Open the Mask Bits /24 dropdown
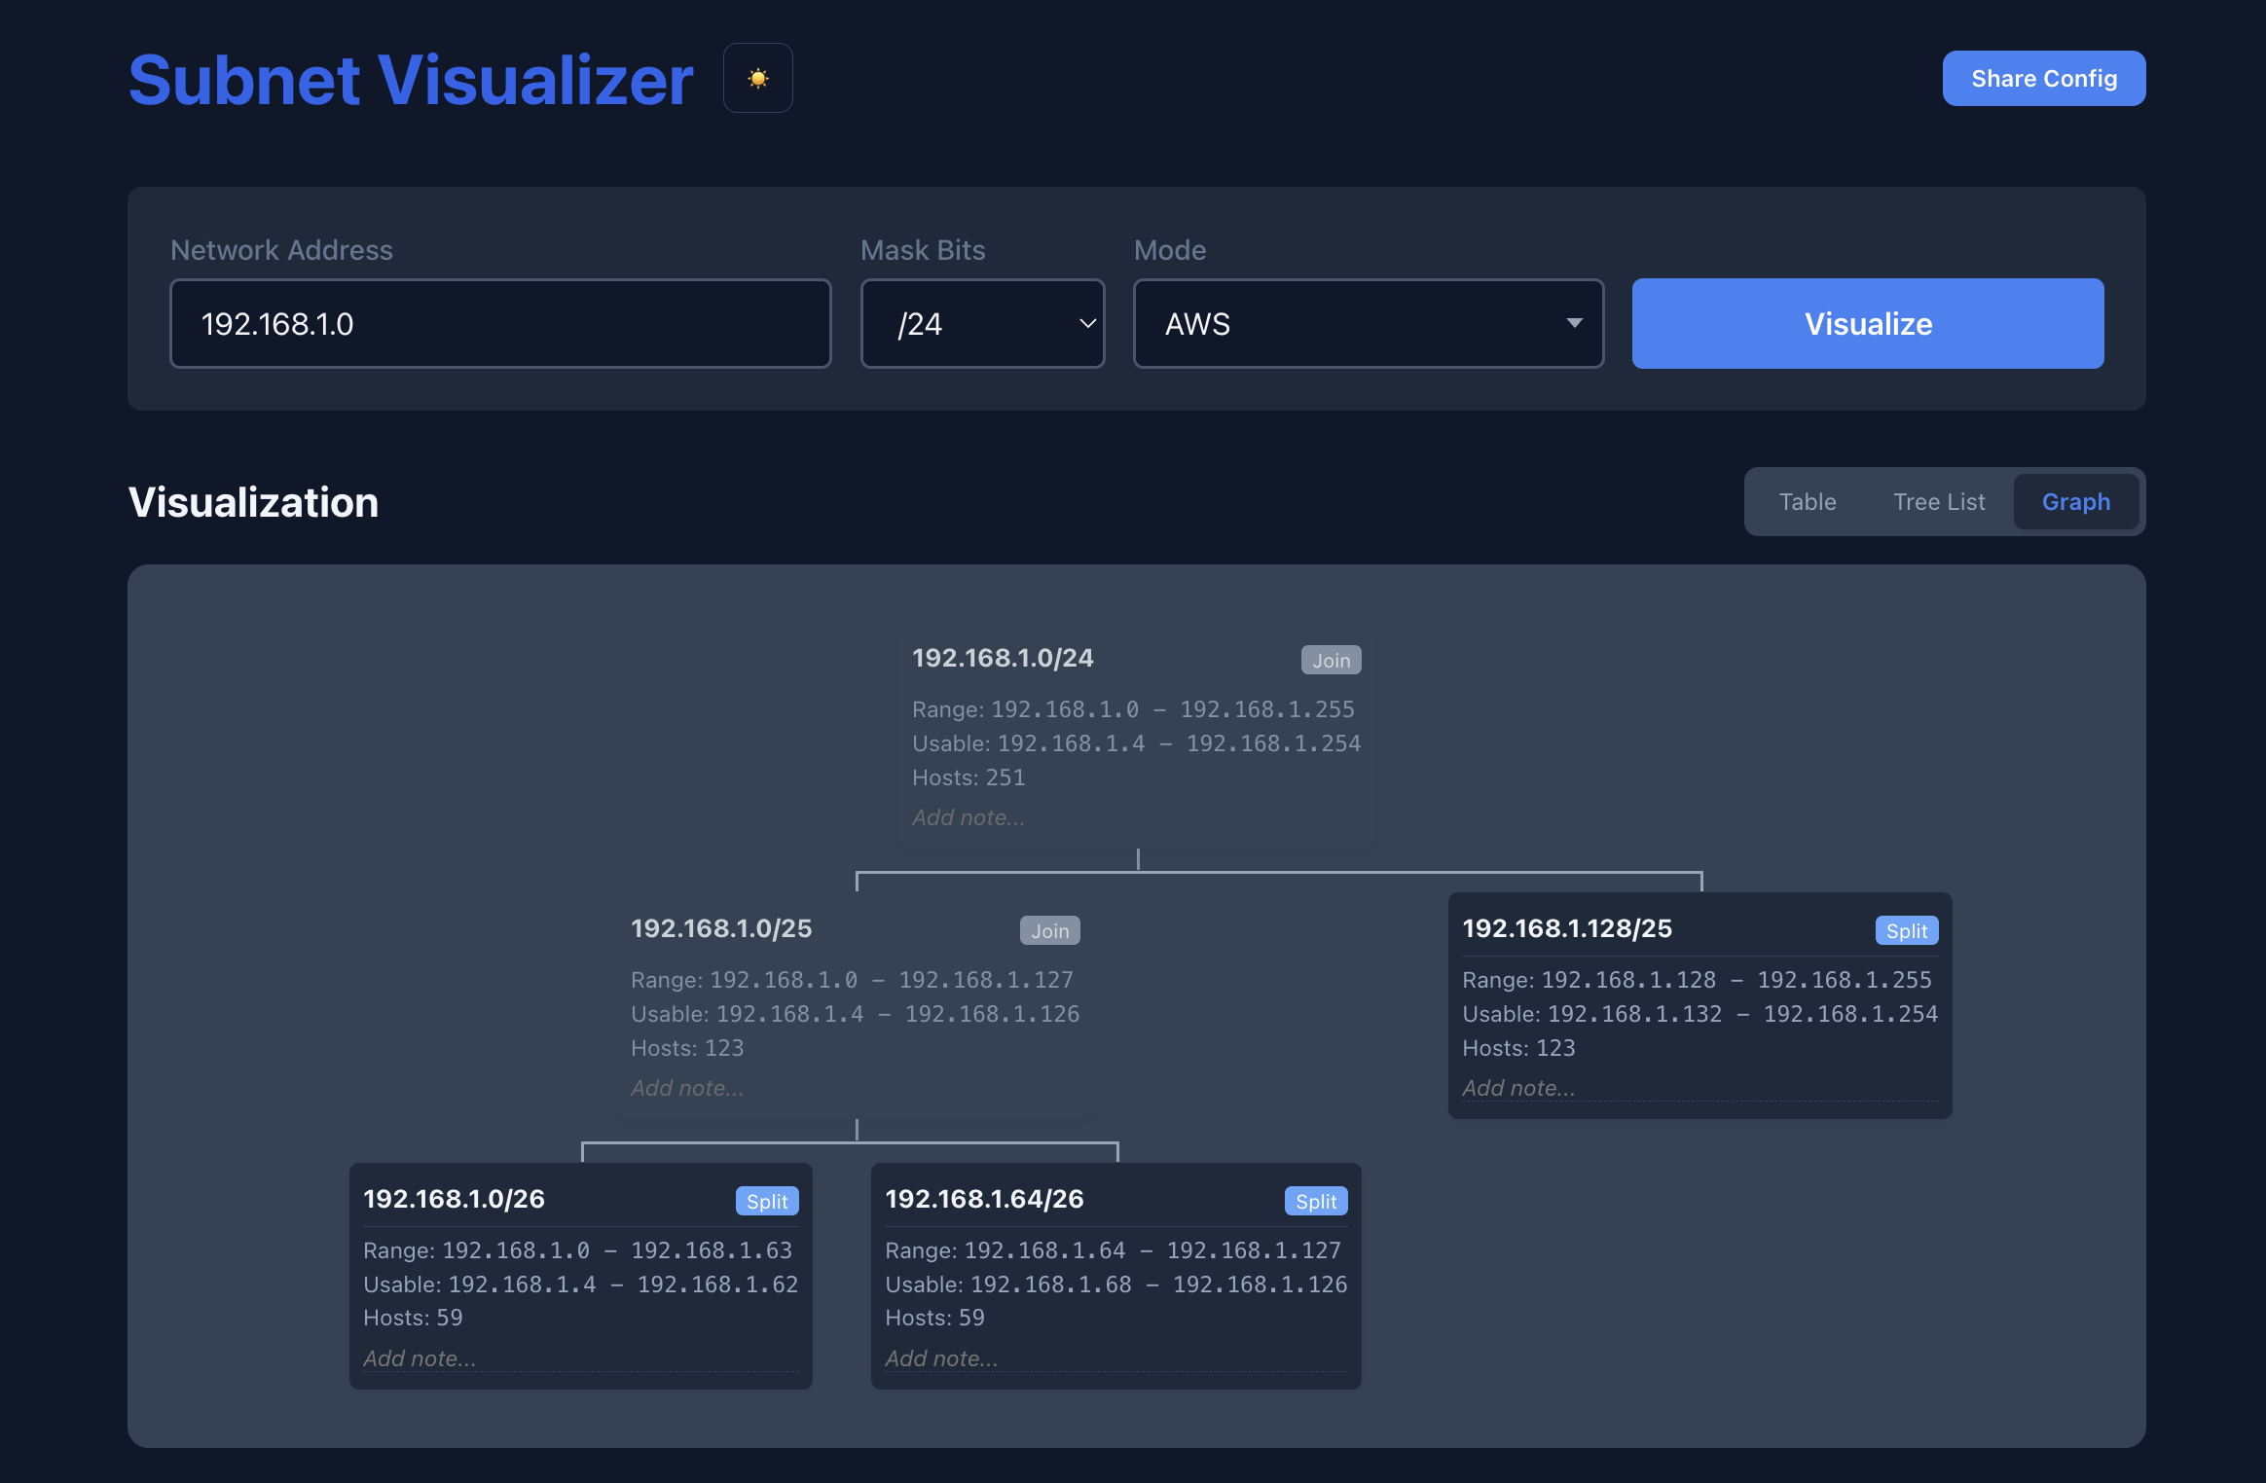Screen dimensions: 2266x1483 pos(982,323)
